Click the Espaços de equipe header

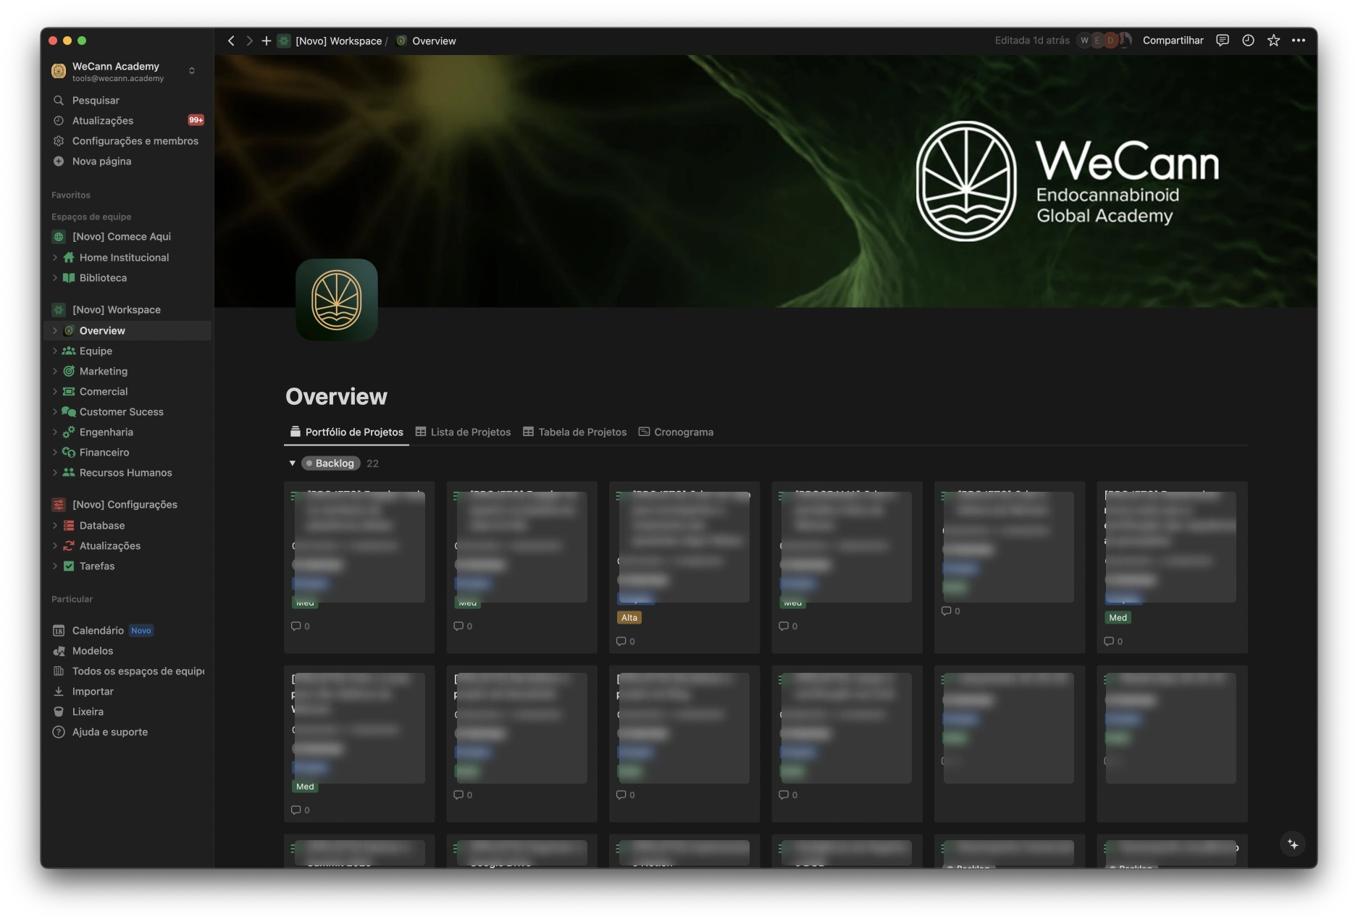pyautogui.click(x=91, y=217)
